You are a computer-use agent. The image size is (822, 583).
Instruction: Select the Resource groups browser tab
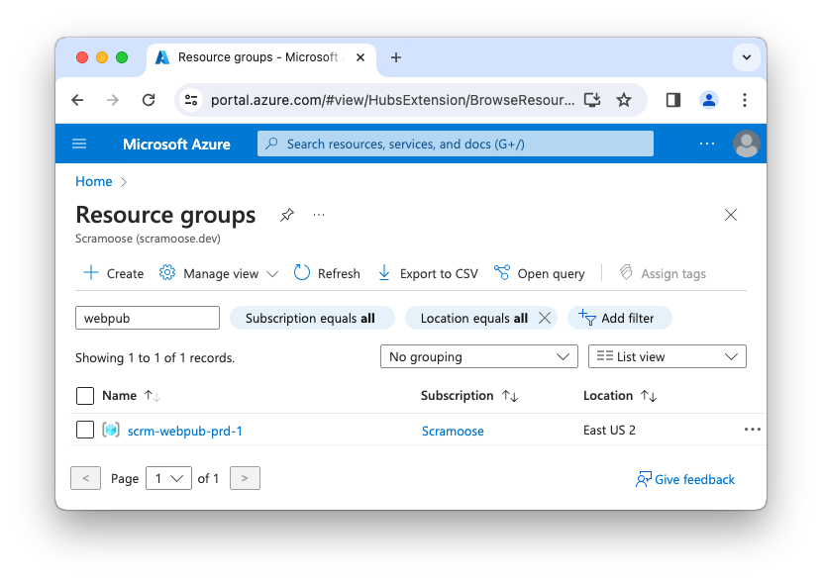pyautogui.click(x=261, y=57)
